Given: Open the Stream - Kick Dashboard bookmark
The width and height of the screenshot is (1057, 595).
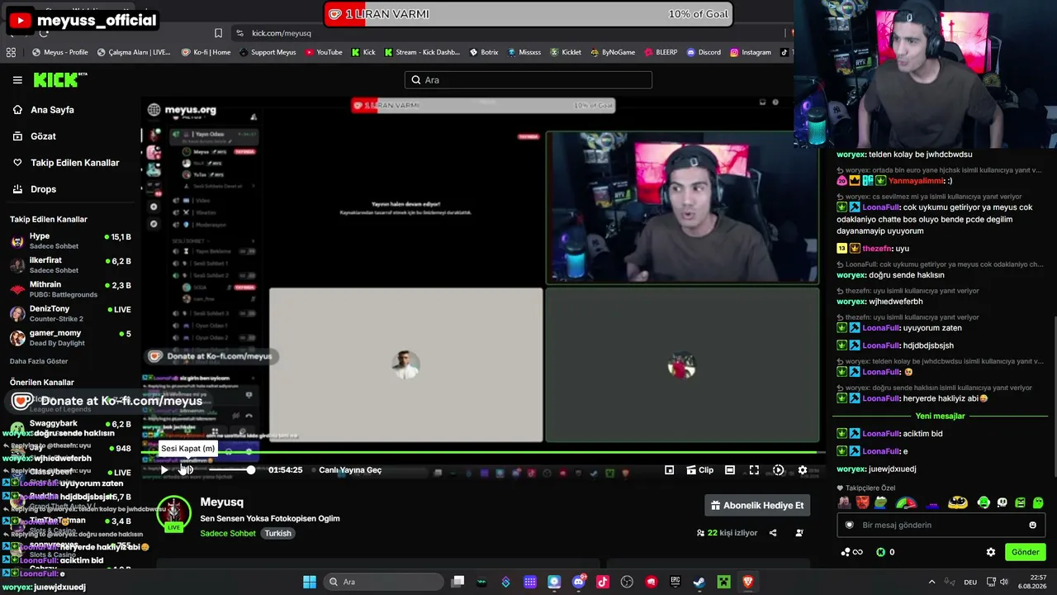Looking at the screenshot, I should tap(421, 52).
